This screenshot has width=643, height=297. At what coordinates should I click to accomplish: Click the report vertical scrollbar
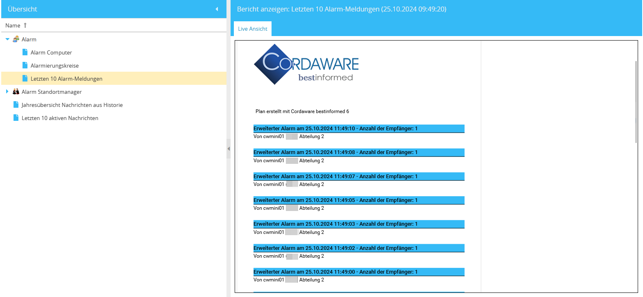[x=636, y=102]
